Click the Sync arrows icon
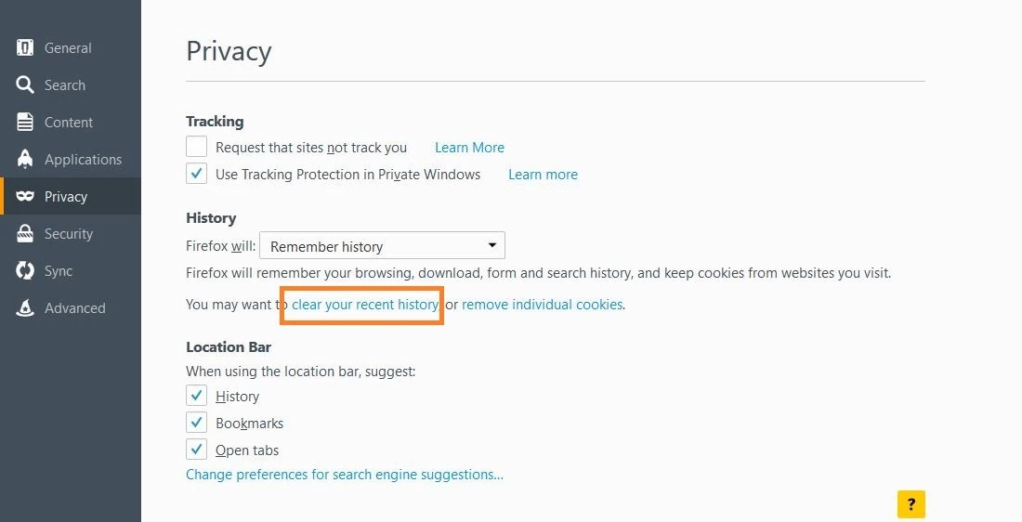 point(25,271)
